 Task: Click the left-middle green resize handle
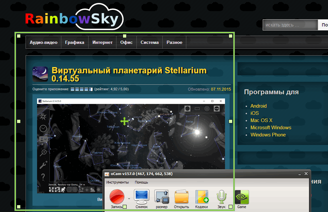19,121
